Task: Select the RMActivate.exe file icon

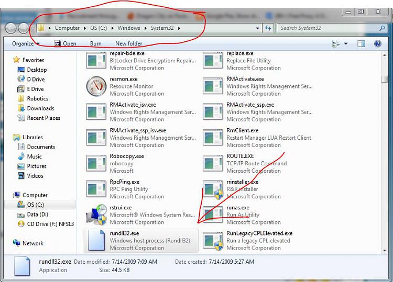Action: click(213, 86)
